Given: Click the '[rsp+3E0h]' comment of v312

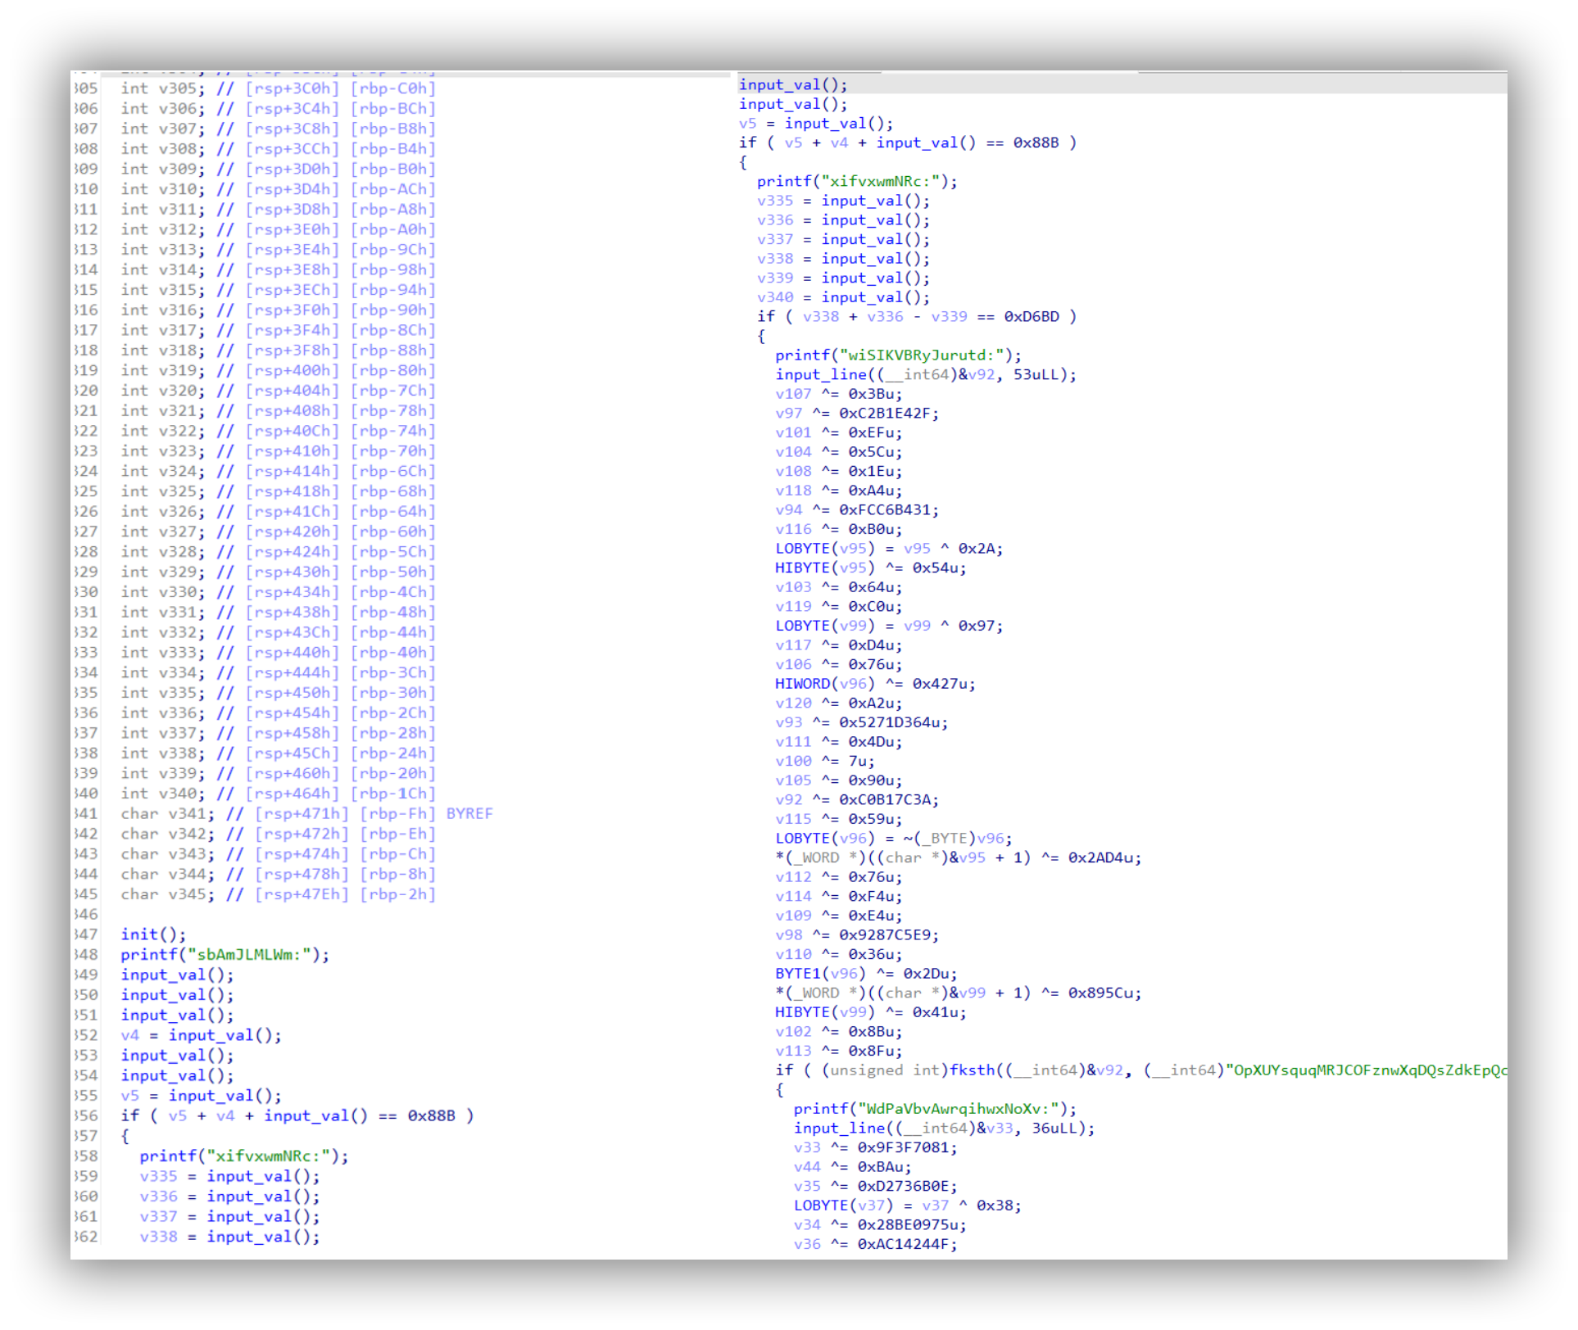Looking at the screenshot, I should tap(292, 229).
